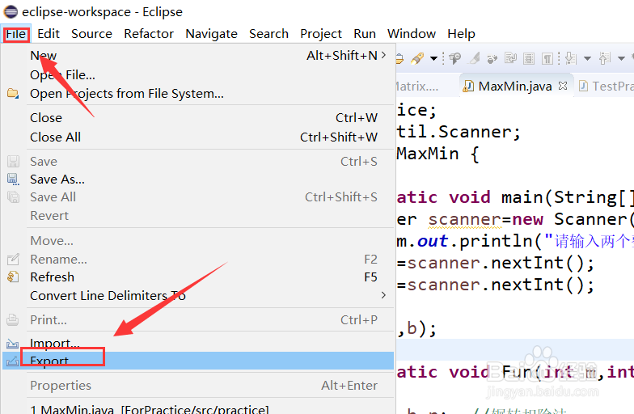
Task: Click Previous Annotation arrow icon
Action: point(604,58)
